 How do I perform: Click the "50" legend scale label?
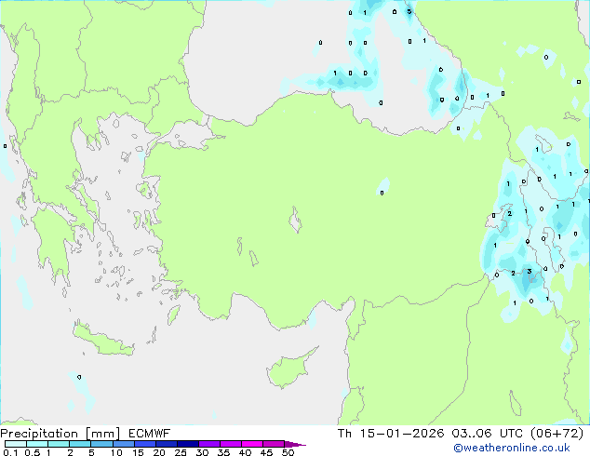coord(288,452)
